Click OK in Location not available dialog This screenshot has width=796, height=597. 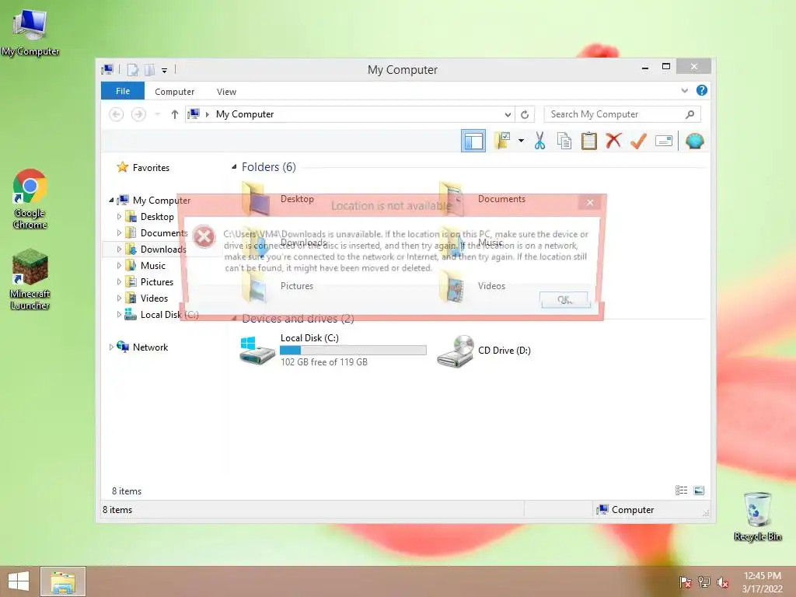coord(564,299)
